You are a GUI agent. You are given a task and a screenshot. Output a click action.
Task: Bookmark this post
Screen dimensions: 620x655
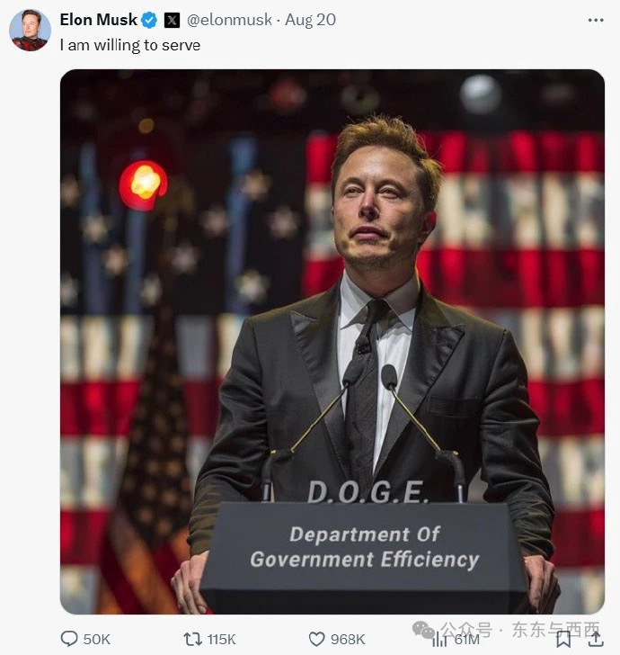tap(563, 639)
